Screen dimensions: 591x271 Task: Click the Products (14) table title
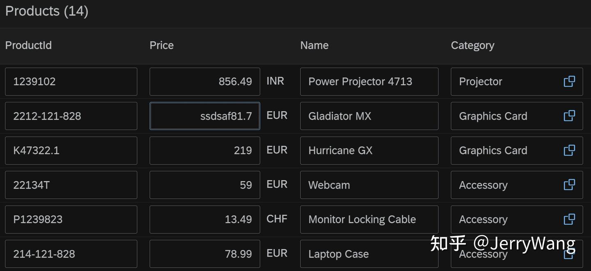pos(47,11)
